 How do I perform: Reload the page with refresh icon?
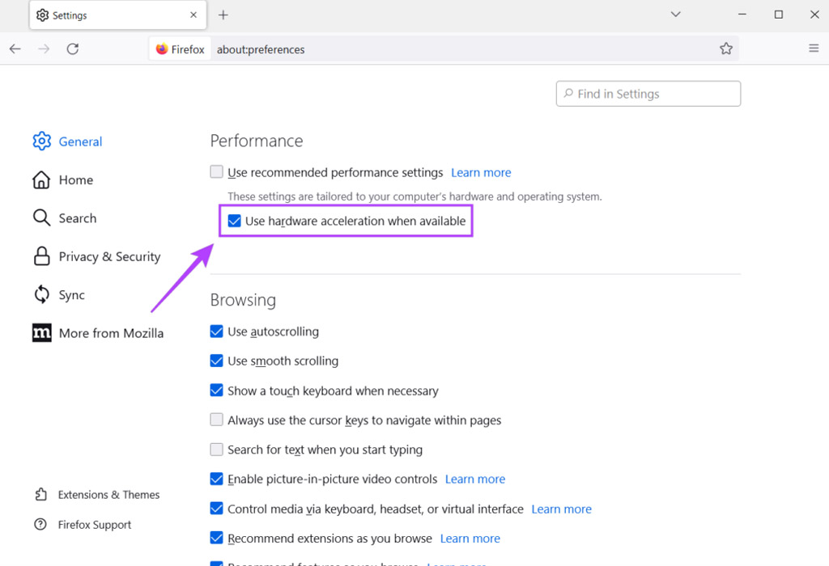73,49
